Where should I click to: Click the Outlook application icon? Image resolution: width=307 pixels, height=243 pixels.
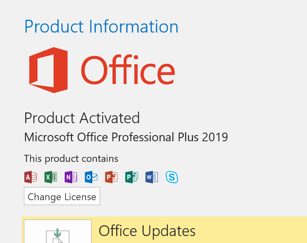91,177
